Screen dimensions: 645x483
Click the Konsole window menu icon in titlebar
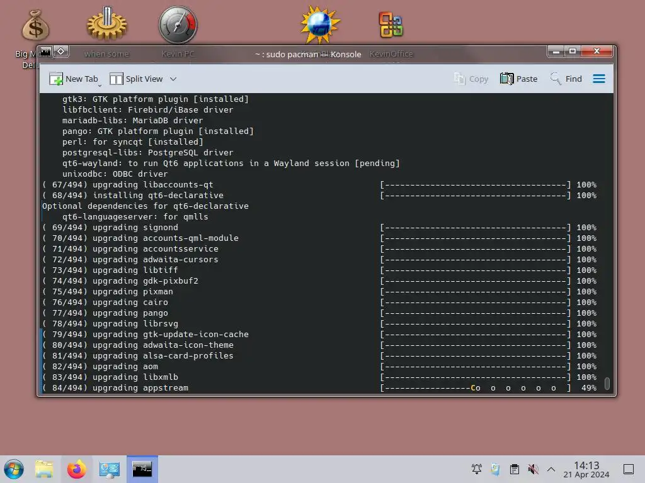point(45,52)
